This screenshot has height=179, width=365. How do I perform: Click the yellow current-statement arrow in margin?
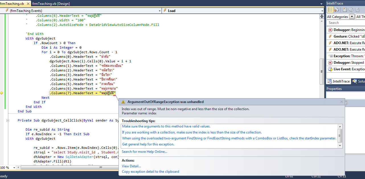coord(1,93)
